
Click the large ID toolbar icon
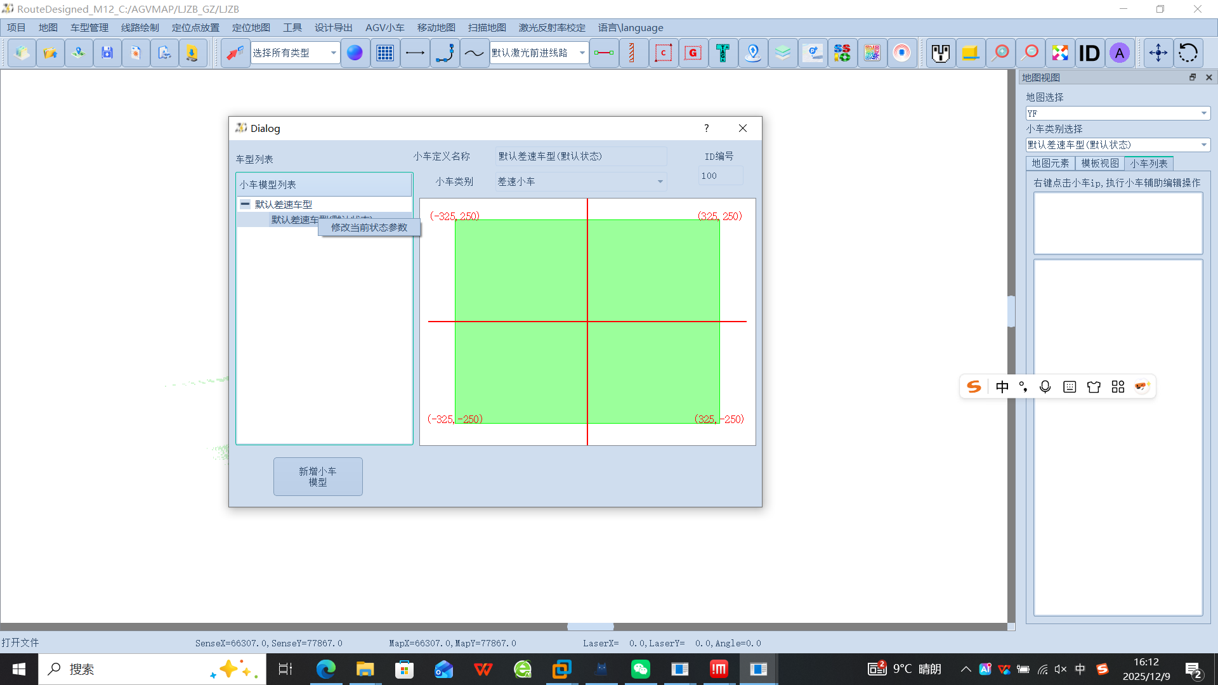[1089, 53]
